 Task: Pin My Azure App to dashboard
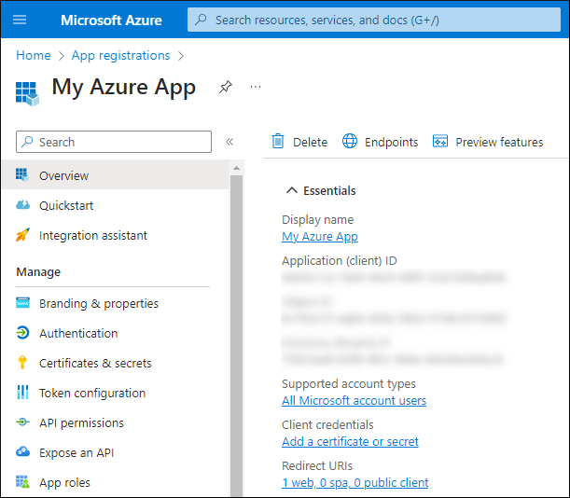click(226, 87)
